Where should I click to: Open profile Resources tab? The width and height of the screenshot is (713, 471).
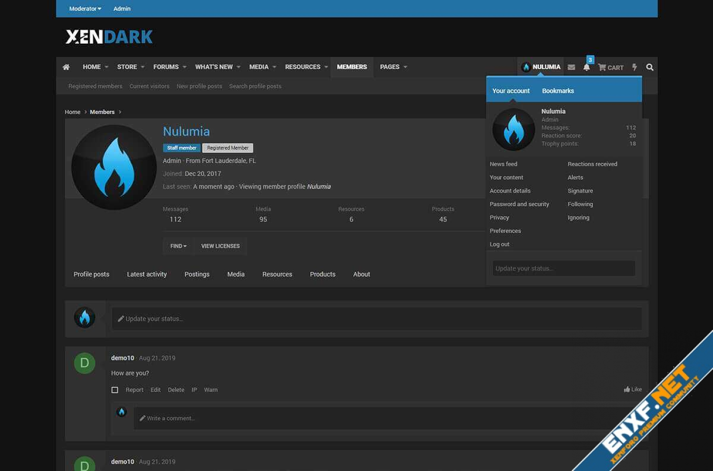pyautogui.click(x=277, y=274)
